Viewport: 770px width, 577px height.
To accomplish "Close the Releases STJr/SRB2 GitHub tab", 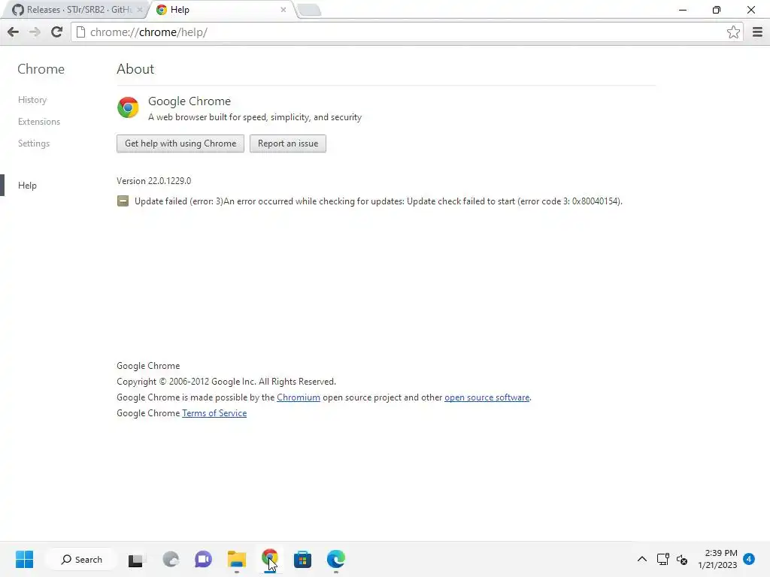I will pyautogui.click(x=140, y=10).
